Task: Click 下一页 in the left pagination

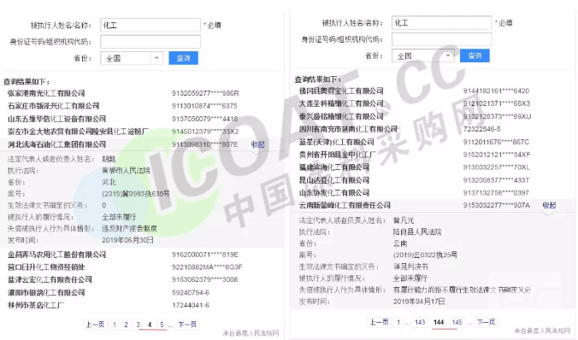Action: pyautogui.click(x=187, y=325)
